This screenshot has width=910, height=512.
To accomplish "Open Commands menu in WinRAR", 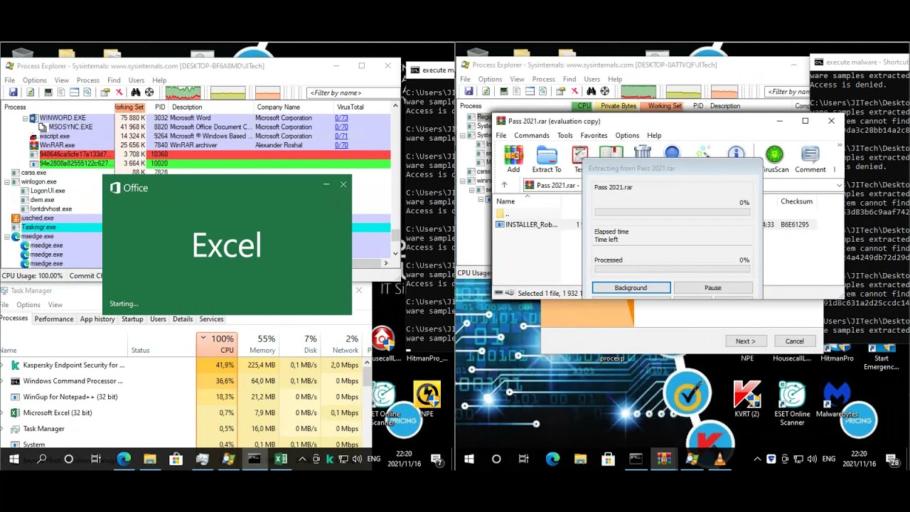I will point(531,135).
